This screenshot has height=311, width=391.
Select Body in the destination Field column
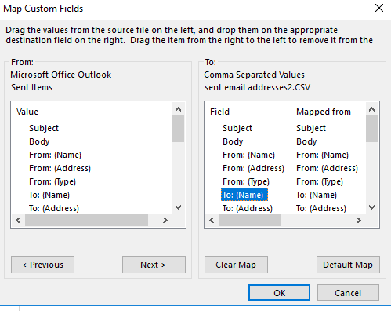(233, 141)
